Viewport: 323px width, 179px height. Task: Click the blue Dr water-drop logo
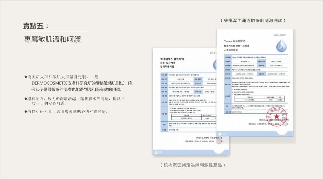281,46
